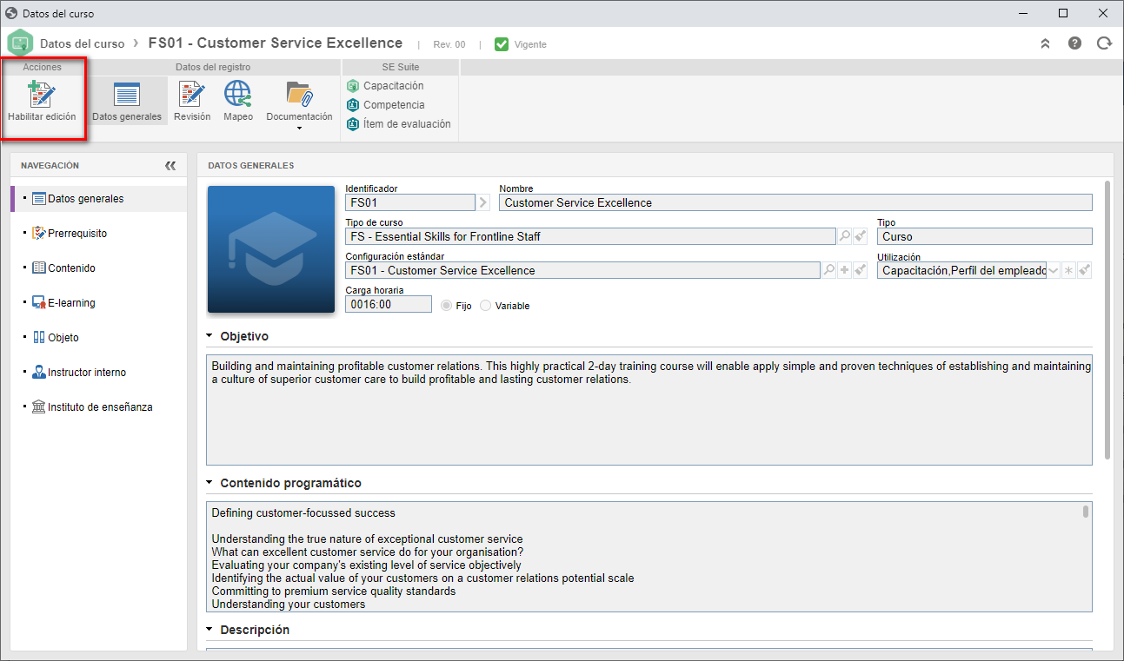
Task: Select E-learning in navigation
Action: click(99, 303)
